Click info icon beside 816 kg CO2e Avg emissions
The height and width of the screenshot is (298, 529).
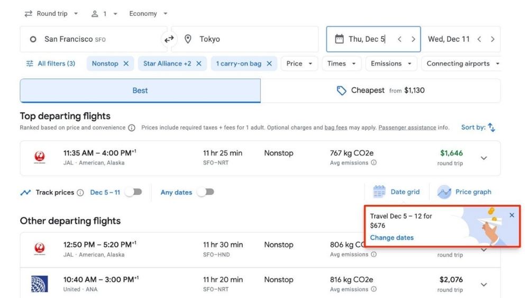[374, 289]
